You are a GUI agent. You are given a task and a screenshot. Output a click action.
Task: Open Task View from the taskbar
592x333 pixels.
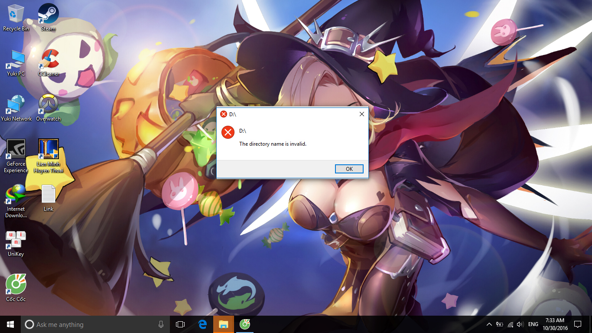180,324
